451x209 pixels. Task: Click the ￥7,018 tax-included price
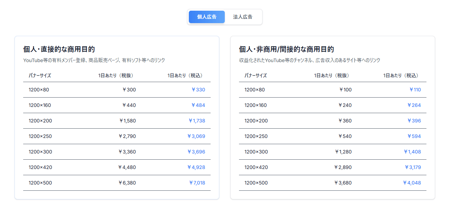tap(197, 183)
